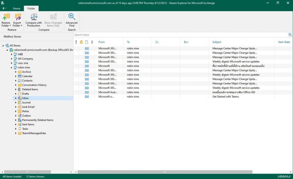Viewport: 293px width, 179px height.
Task: Click the '12 items shown.' status text
Action: [35, 177]
